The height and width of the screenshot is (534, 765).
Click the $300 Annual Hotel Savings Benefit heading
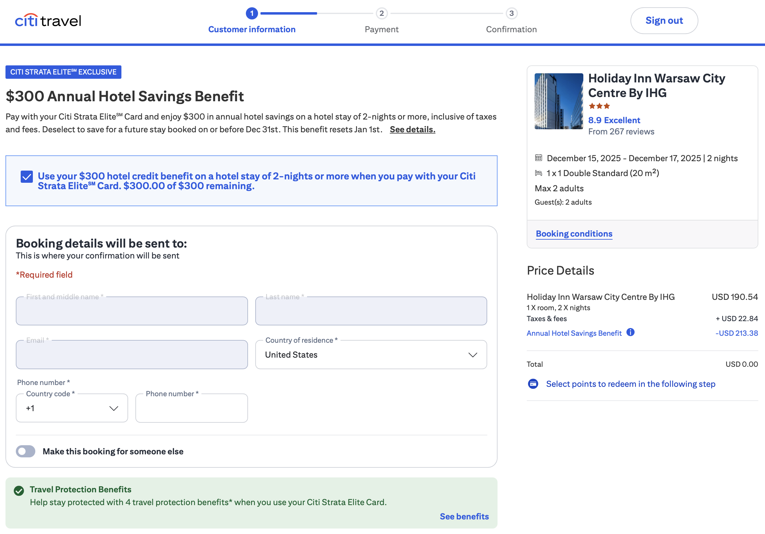point(125,96)
